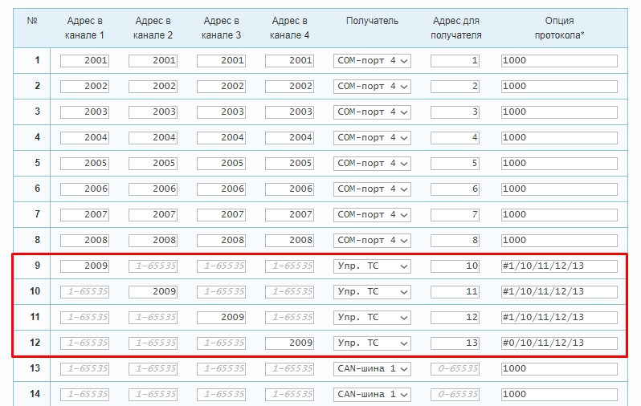Screen dimensions: 641x406
Task: Open the "CAN-шина 1" dropdown in row 13
Action: (x=372, y=369)
